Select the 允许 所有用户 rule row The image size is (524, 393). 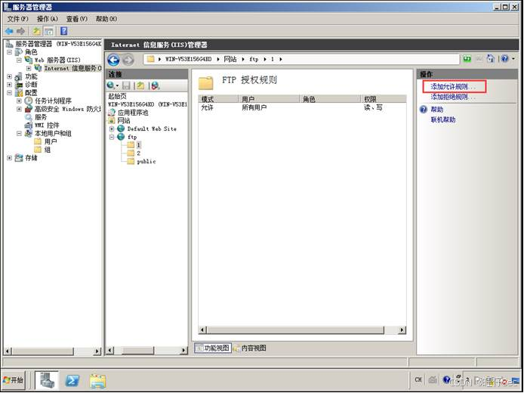[x=303, y=108]
